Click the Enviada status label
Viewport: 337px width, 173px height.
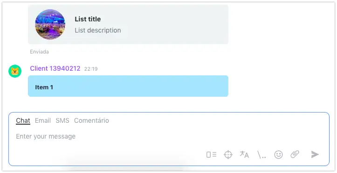coord(39,52)
